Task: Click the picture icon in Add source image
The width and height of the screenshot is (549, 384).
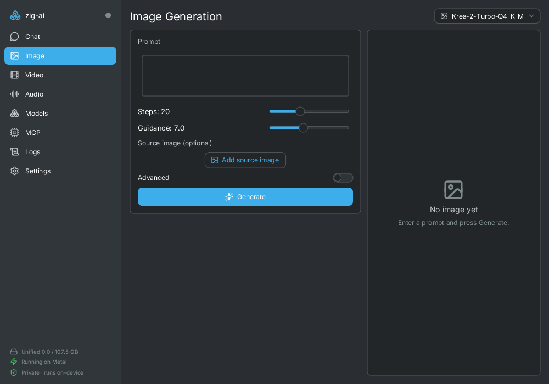Action: [x=215, y=160]
